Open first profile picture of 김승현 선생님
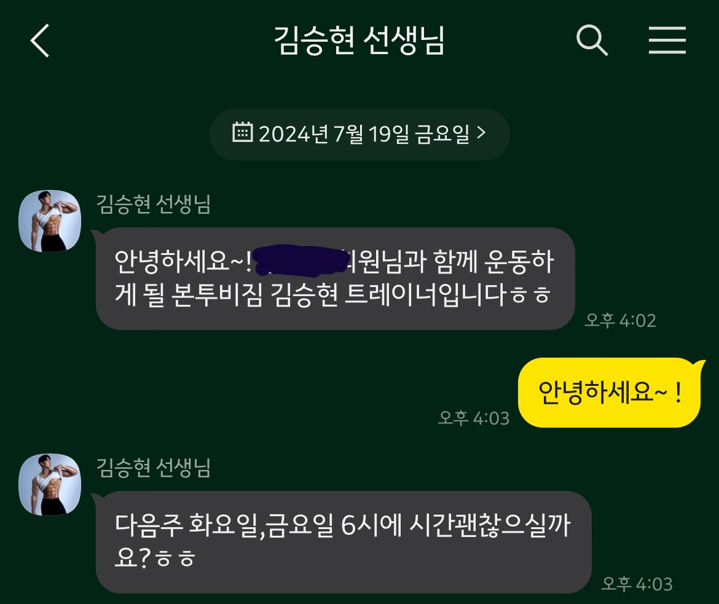 (x=50, y=221)
